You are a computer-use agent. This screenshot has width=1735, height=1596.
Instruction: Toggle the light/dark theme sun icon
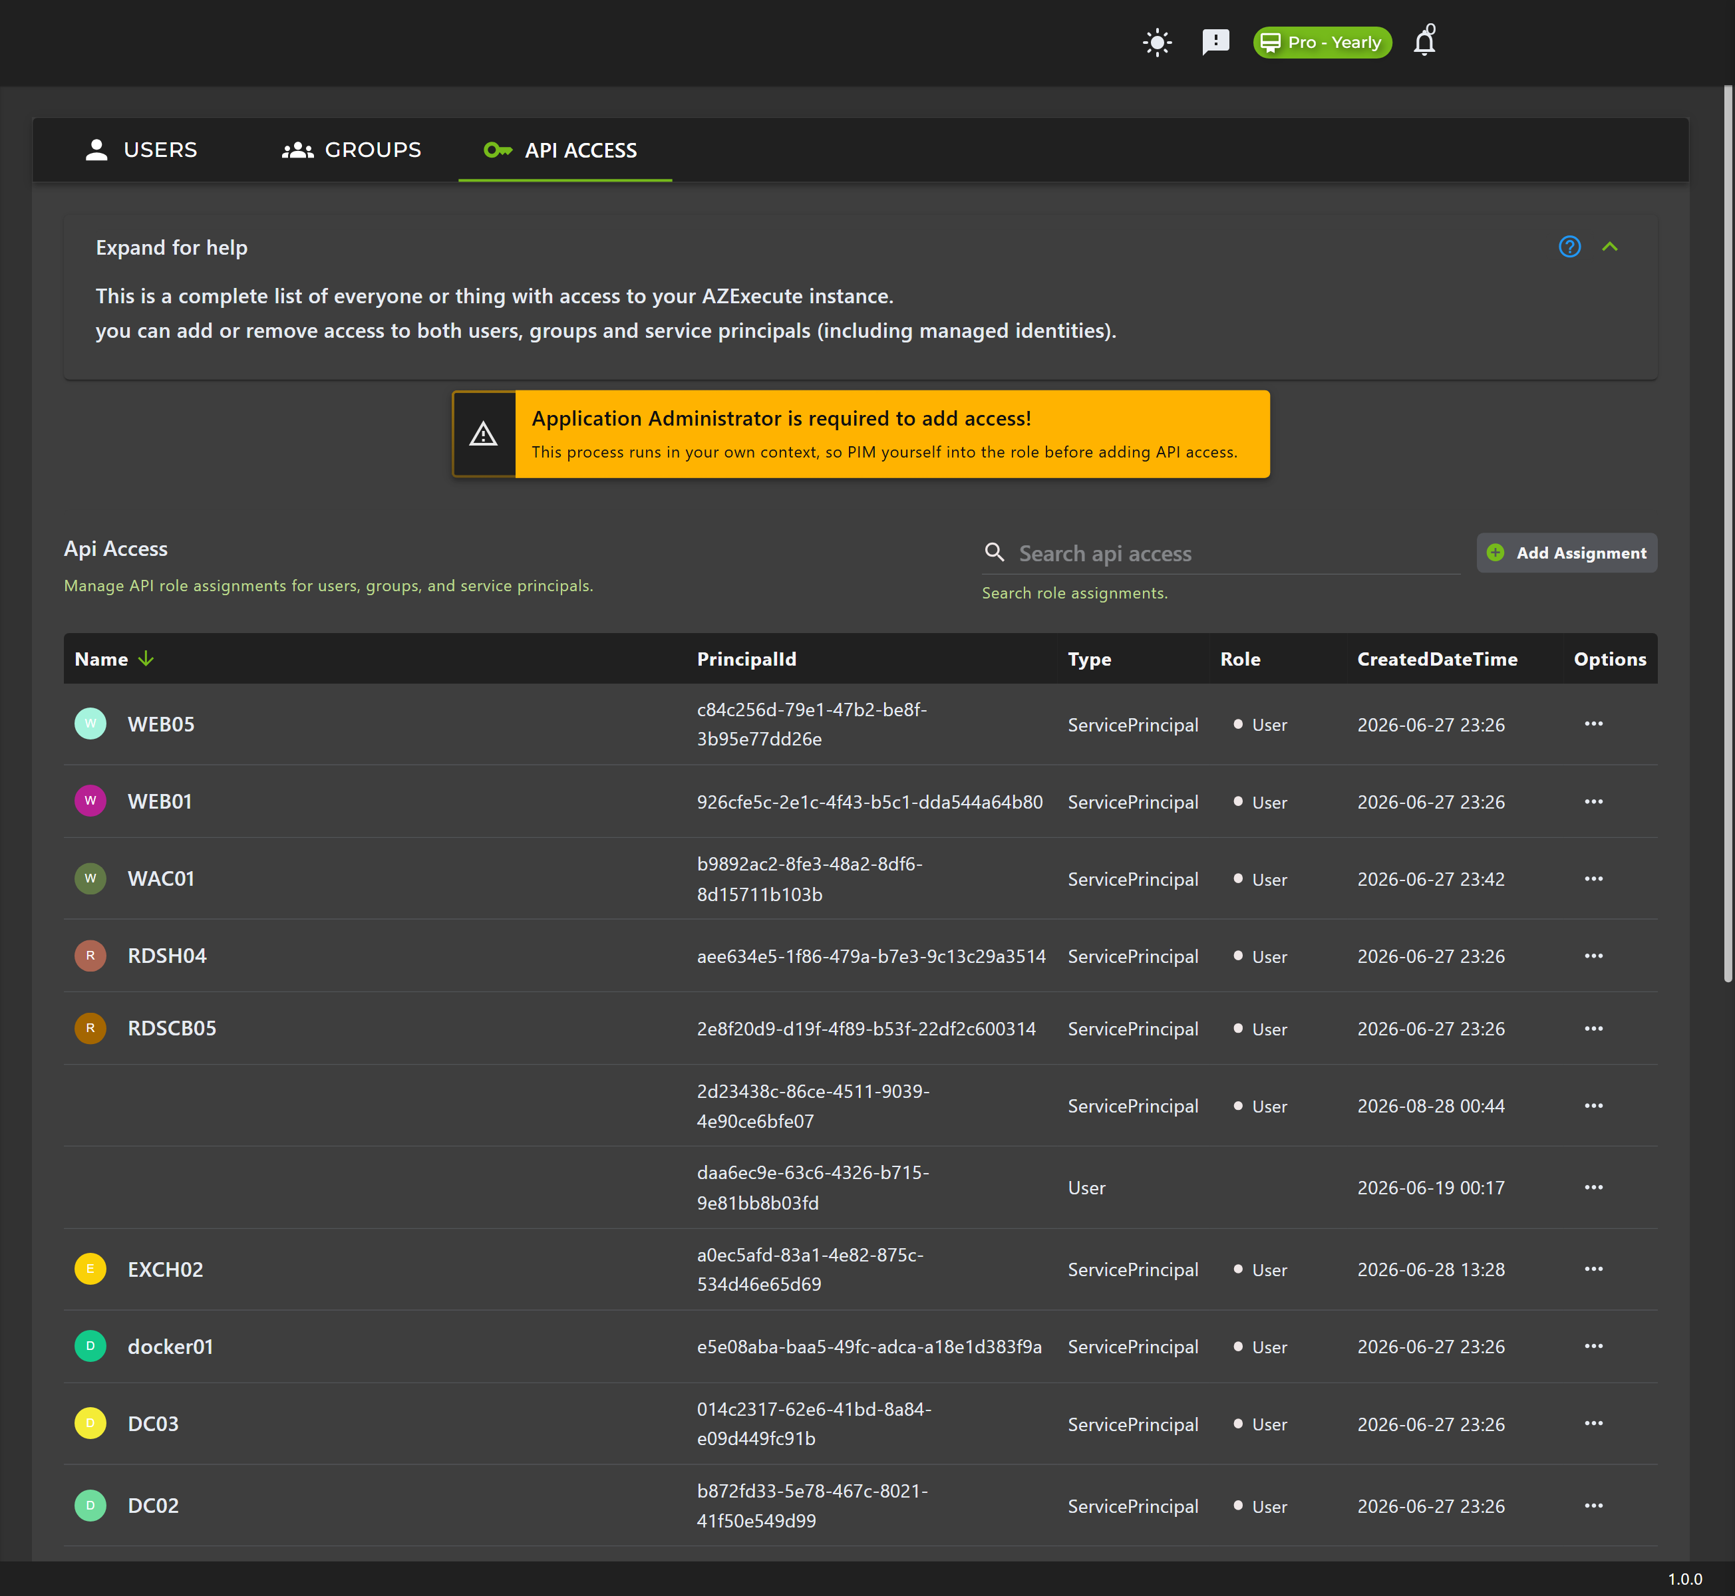click(1157, 43)
